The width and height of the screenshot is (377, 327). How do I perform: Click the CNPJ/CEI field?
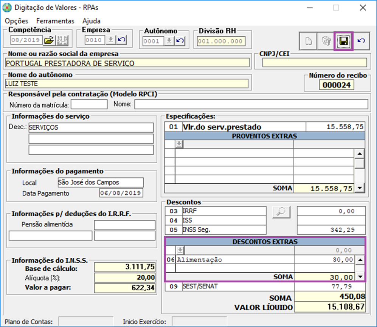315,62
